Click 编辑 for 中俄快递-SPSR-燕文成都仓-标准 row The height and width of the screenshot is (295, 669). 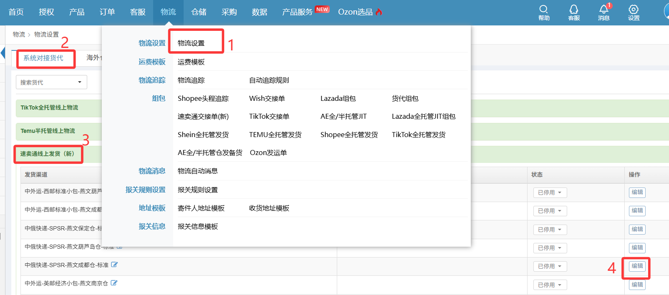[x=637, y=266]
